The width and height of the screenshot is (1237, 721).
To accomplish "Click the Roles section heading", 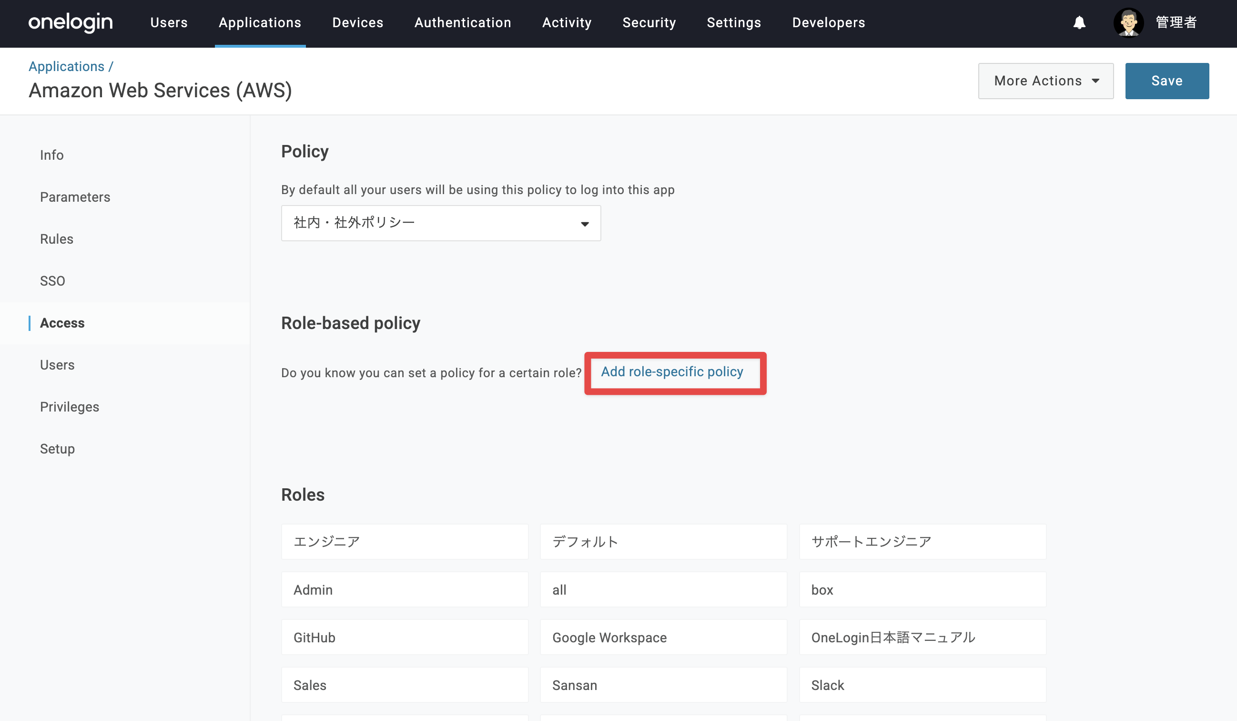I will [x=303, y=494].
